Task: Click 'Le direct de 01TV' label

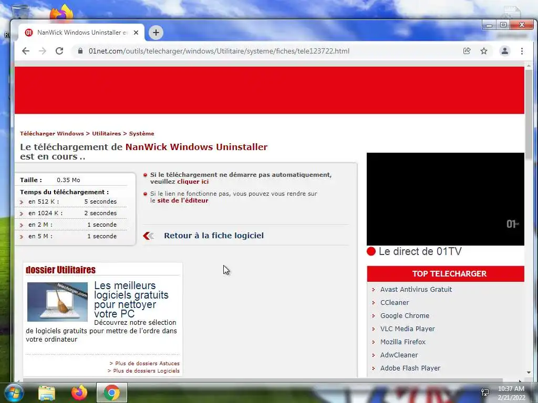Action: 420,251
